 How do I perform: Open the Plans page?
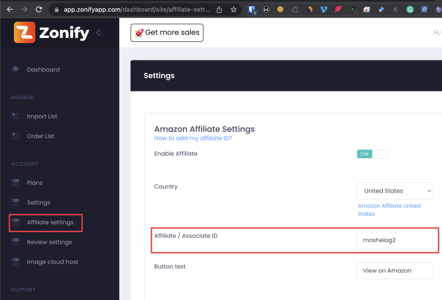[x=35, y=183]
